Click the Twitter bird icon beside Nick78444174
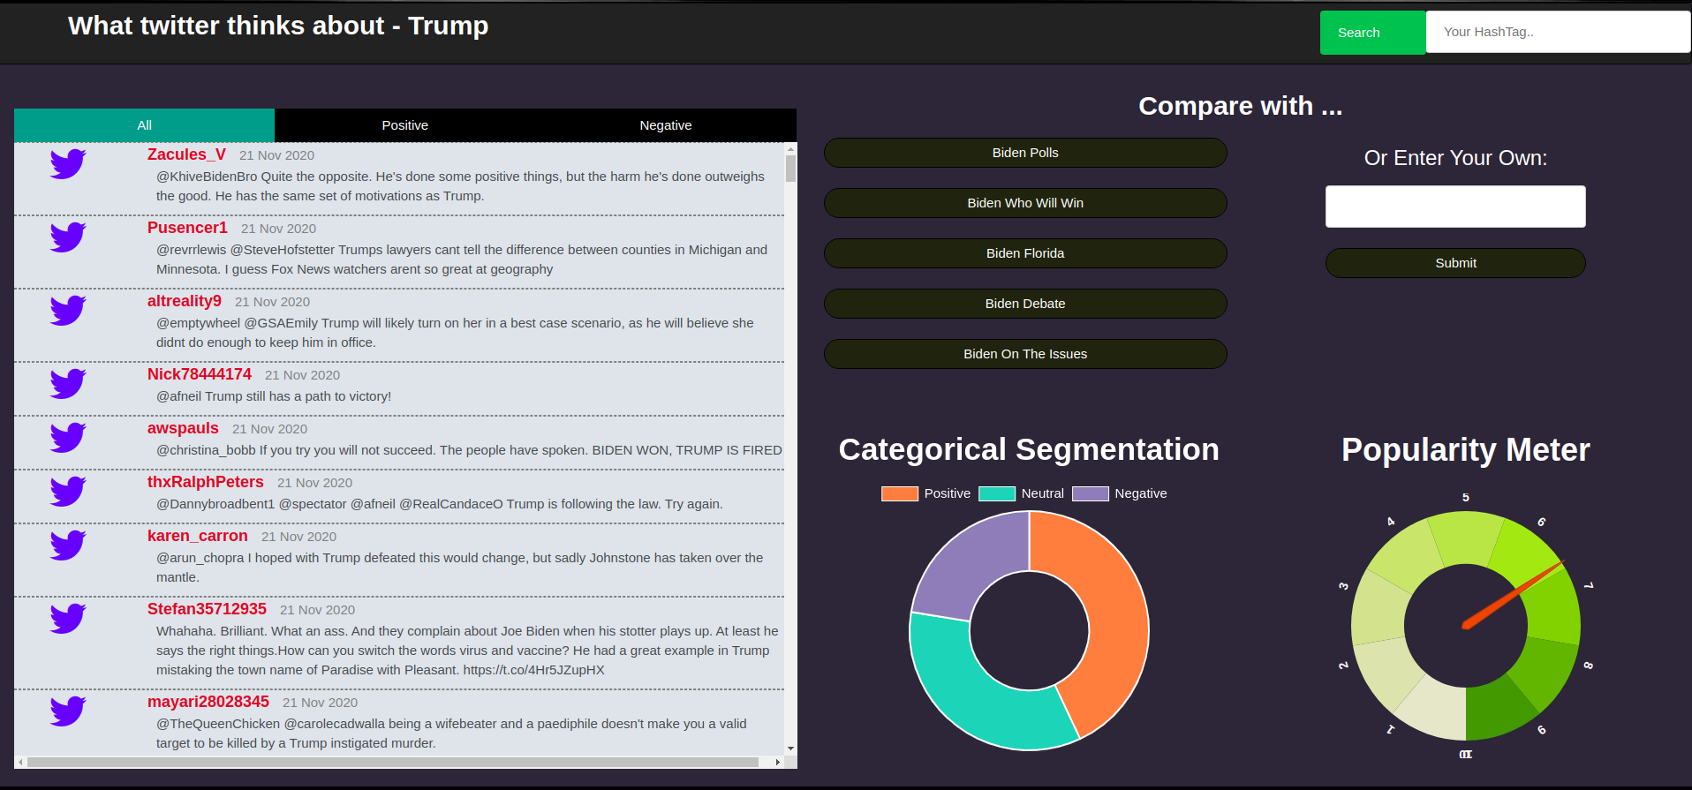This screenshot has width=1692, height=790. [x=68, y=384]
